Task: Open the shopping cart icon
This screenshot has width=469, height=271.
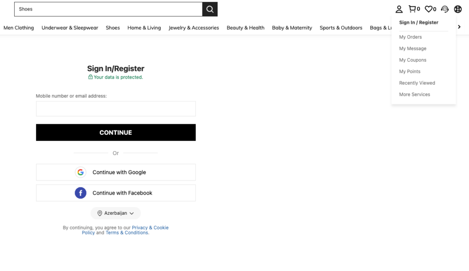Action: tap(412, 9)
